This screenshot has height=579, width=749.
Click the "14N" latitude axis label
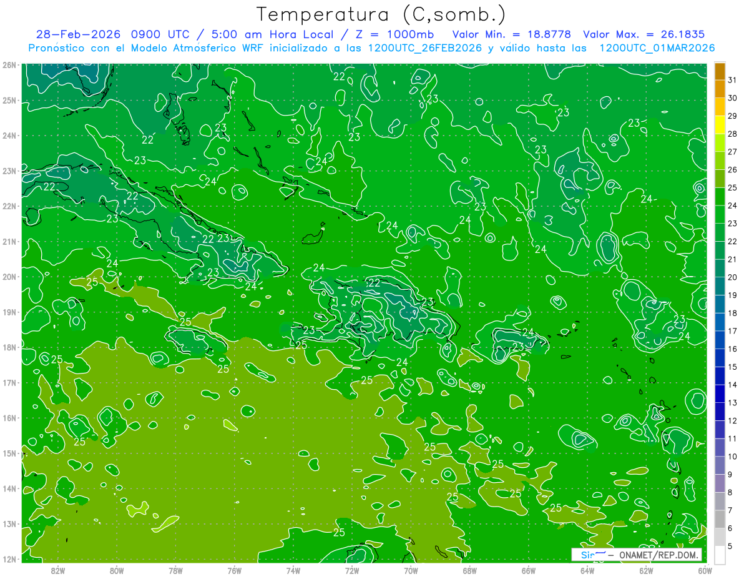[9, 488]
